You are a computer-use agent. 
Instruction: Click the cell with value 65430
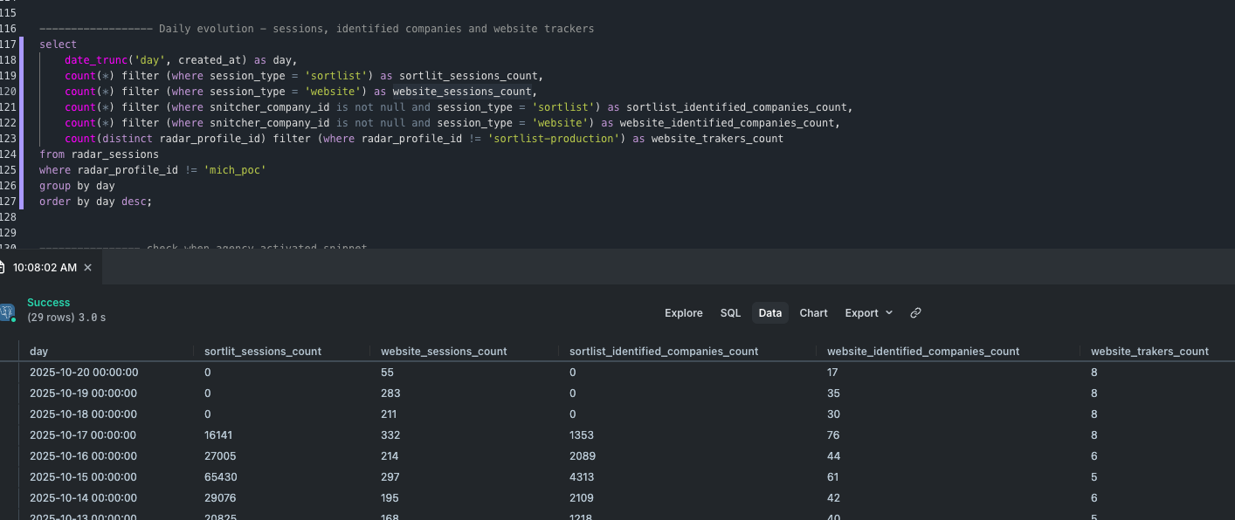point(220,477)
